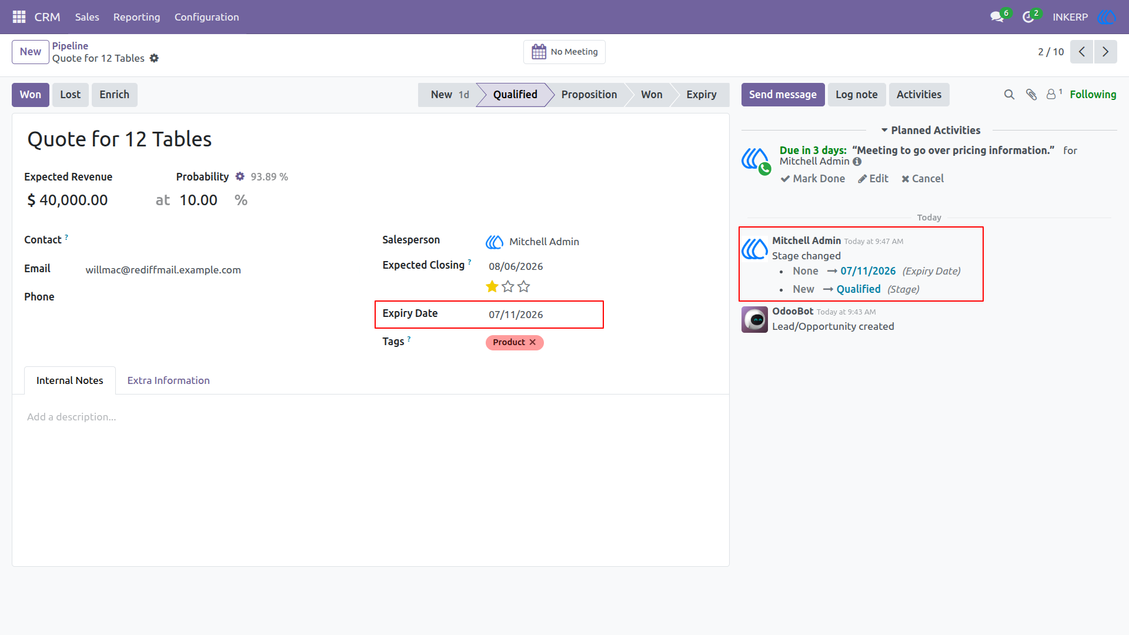This screenshot has width=1129, height=635.
Task: Go to previous record arrow
Action: click(x=1081, y=52)
